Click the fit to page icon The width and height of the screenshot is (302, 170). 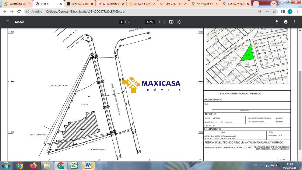coord(171,22)
